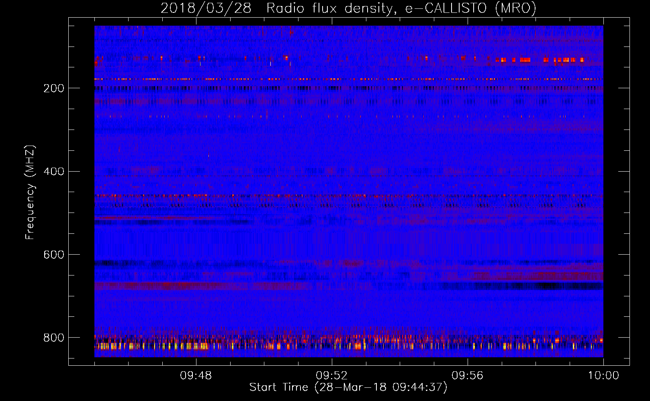
Task: Click the 400 frequency tick label
Action: [x=54, y=172]
